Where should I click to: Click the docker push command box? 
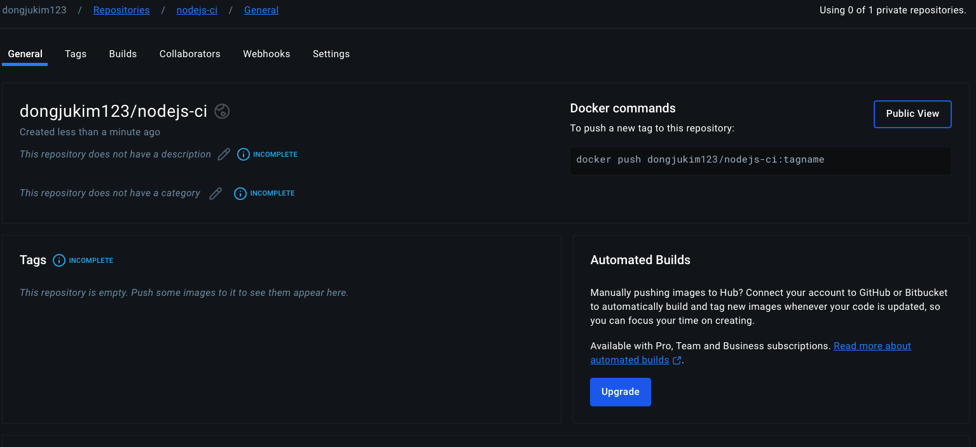point(760,160)
